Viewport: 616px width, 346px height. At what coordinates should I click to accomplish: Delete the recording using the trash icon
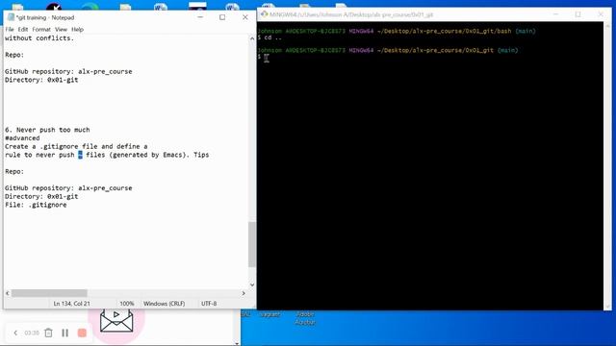coord(48,334)
